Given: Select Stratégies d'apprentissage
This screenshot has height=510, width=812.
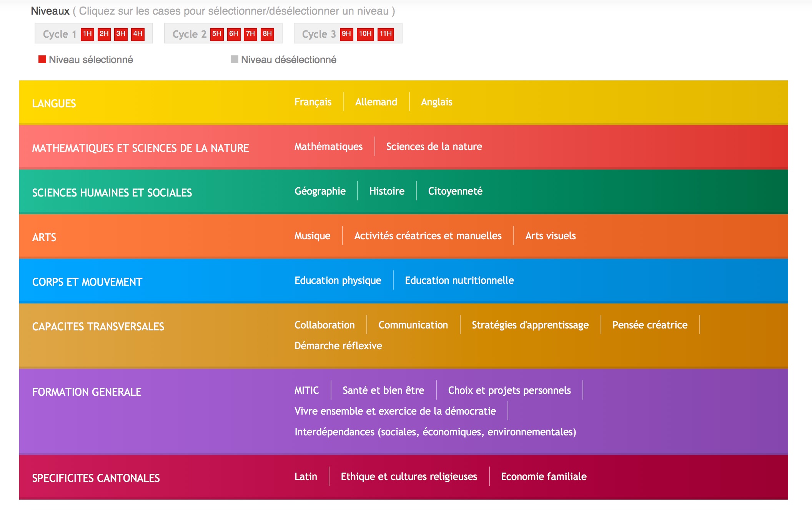Looking at the screenshot, I should pos(530,325).
